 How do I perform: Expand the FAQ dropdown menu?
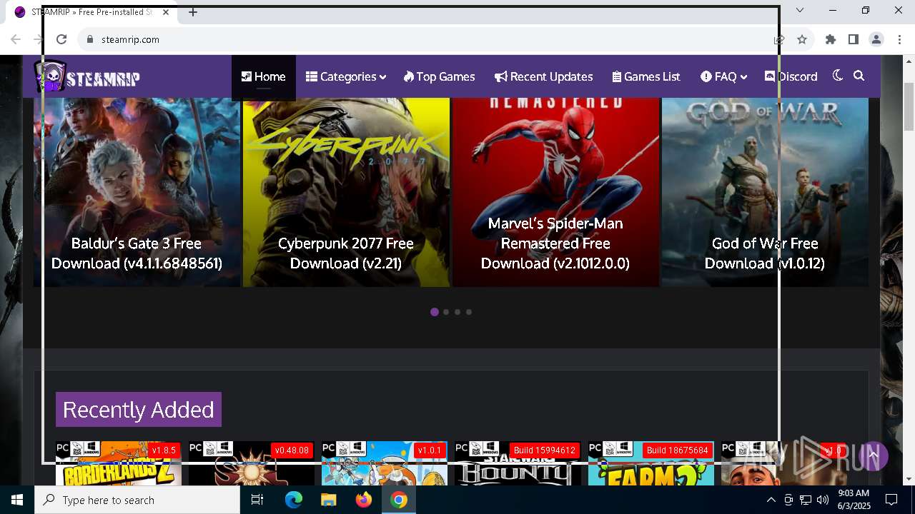pos(723,76)
